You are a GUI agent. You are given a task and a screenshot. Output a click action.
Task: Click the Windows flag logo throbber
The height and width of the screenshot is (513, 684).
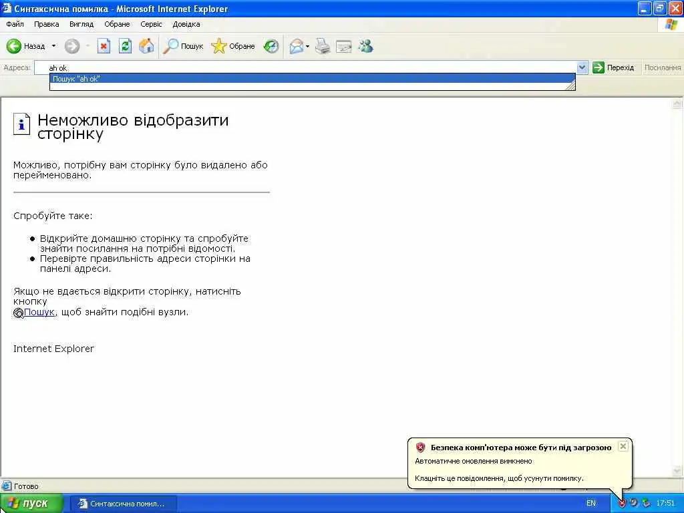tap(671, 24)
